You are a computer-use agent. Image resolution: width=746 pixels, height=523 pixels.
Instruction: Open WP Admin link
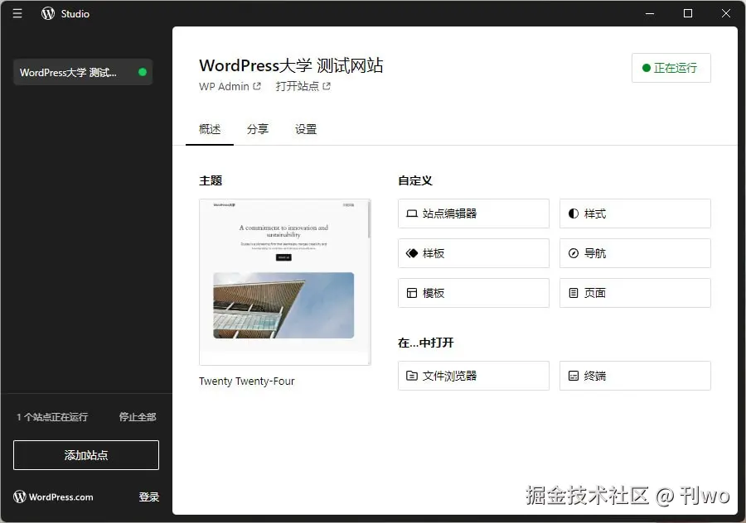(x=230, y=86)
